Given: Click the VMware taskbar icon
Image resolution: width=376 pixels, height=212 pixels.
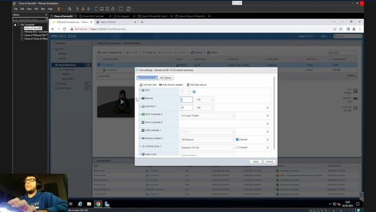Looking at the screenshot, I should point(107,204).
